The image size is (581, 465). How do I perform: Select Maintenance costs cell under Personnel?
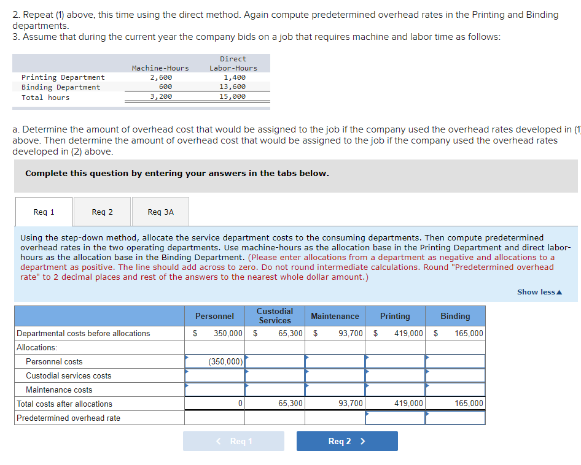[214, 390]
